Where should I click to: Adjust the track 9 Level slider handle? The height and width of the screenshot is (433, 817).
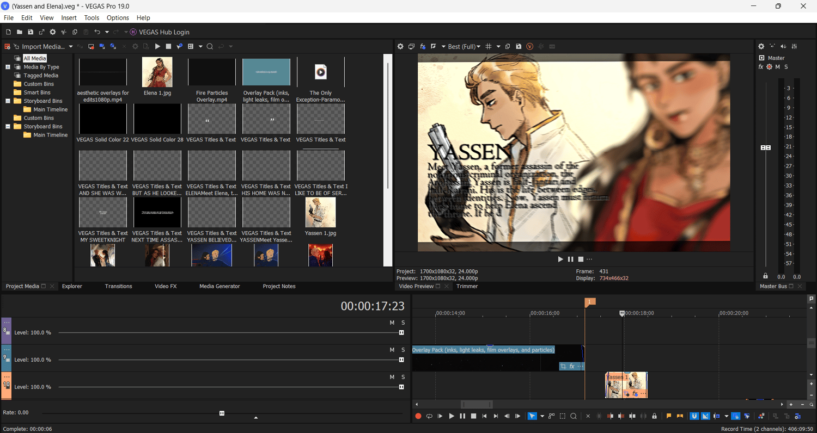pos(401,360)
